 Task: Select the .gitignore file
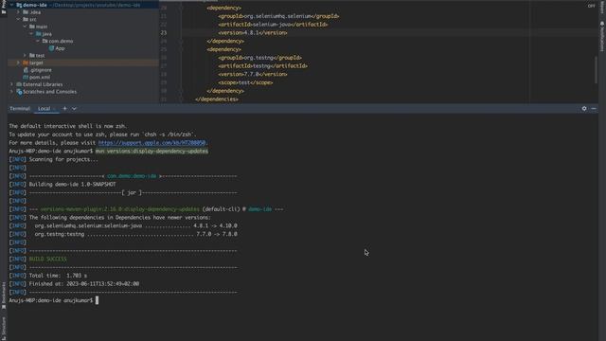[41, 70]
